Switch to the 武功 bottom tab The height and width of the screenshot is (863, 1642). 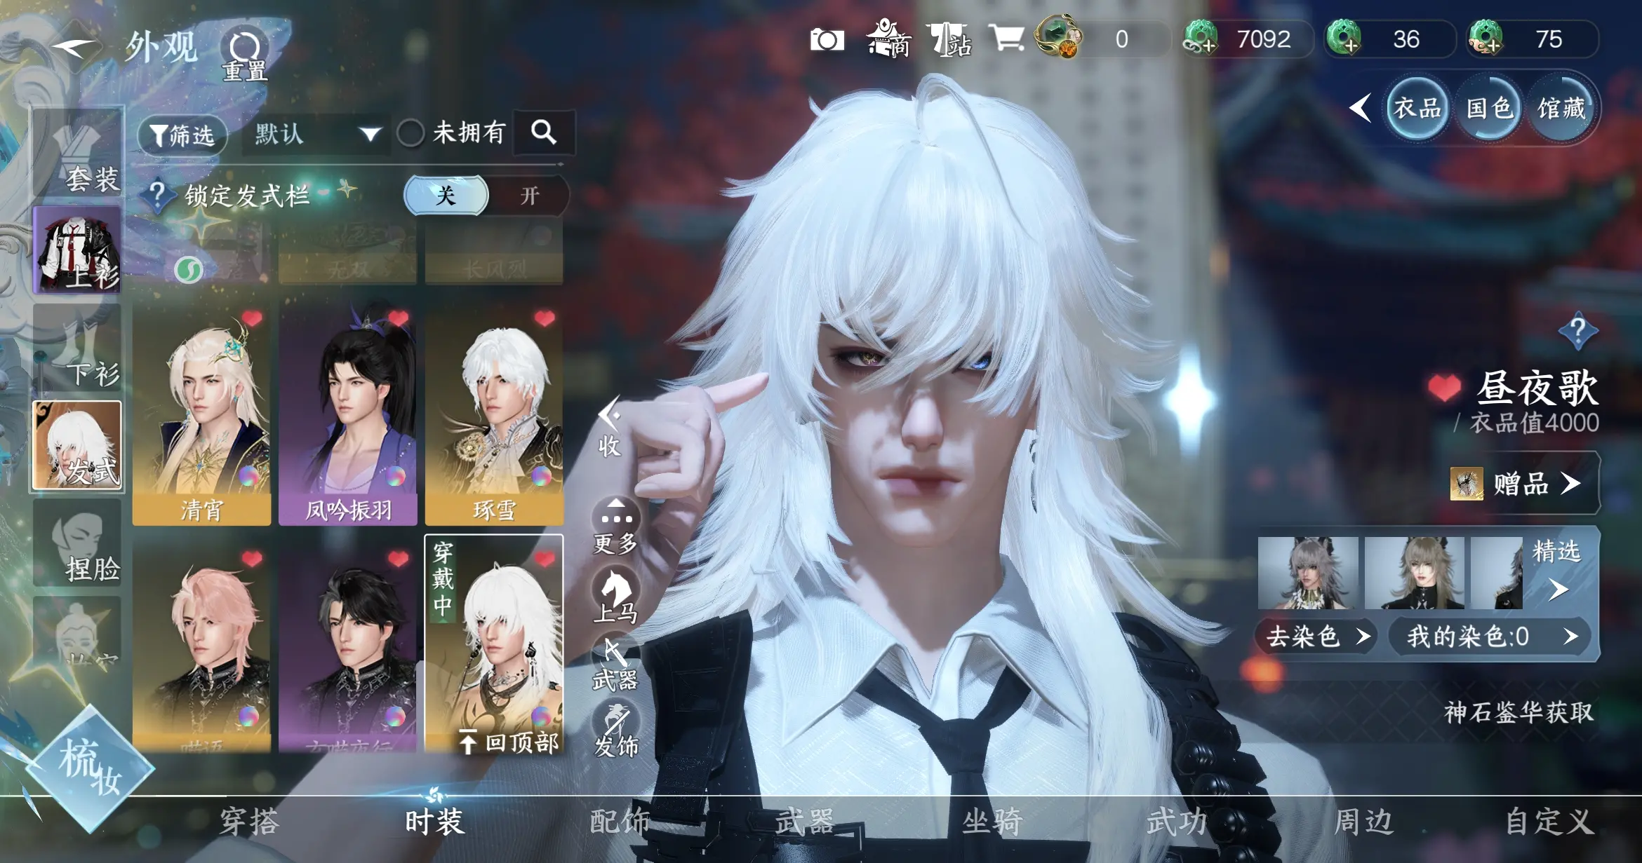1177,822
